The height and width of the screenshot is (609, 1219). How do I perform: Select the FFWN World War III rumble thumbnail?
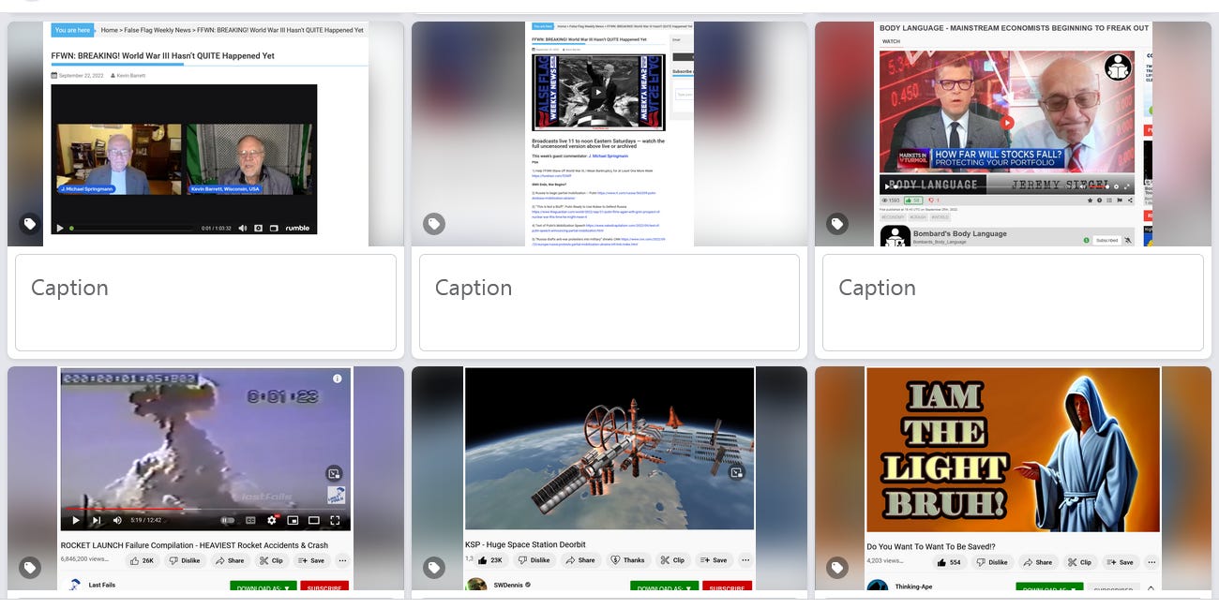click(205, 134)
